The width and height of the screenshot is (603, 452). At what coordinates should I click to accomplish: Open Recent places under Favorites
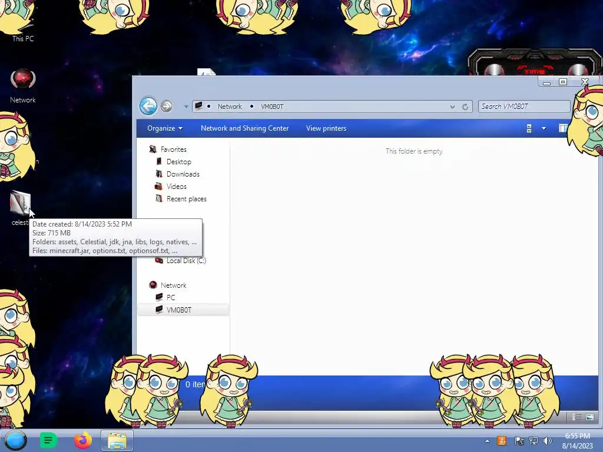click(187, 199)
